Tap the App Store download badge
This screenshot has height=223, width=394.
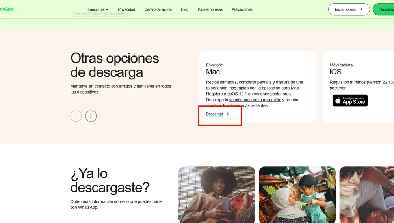350,100
